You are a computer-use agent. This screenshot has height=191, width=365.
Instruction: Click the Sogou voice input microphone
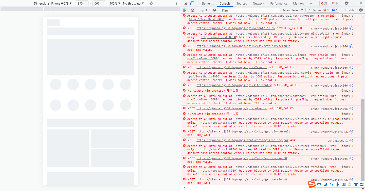click(337, 184)
